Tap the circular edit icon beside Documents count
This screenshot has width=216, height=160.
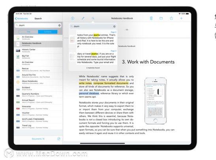(x=59, y=139)
